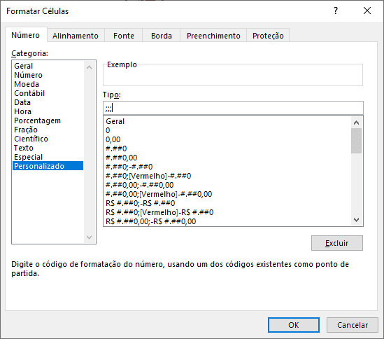Close the Formatar Células dialog
Image resolution: width=384 pixels, height=339 pixels.
tap(367, 11)
